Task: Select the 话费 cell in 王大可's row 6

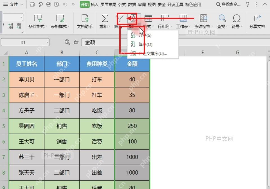Action: pos(97,142)
